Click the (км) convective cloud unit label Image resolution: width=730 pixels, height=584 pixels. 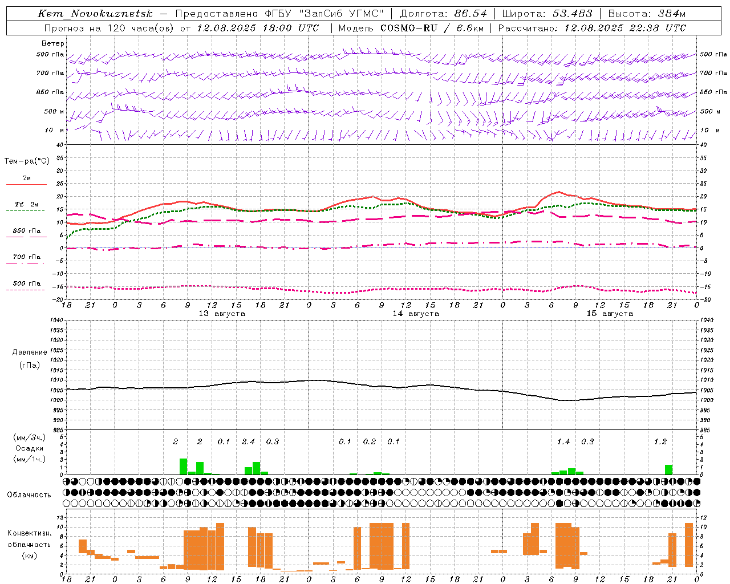point(29,556)
